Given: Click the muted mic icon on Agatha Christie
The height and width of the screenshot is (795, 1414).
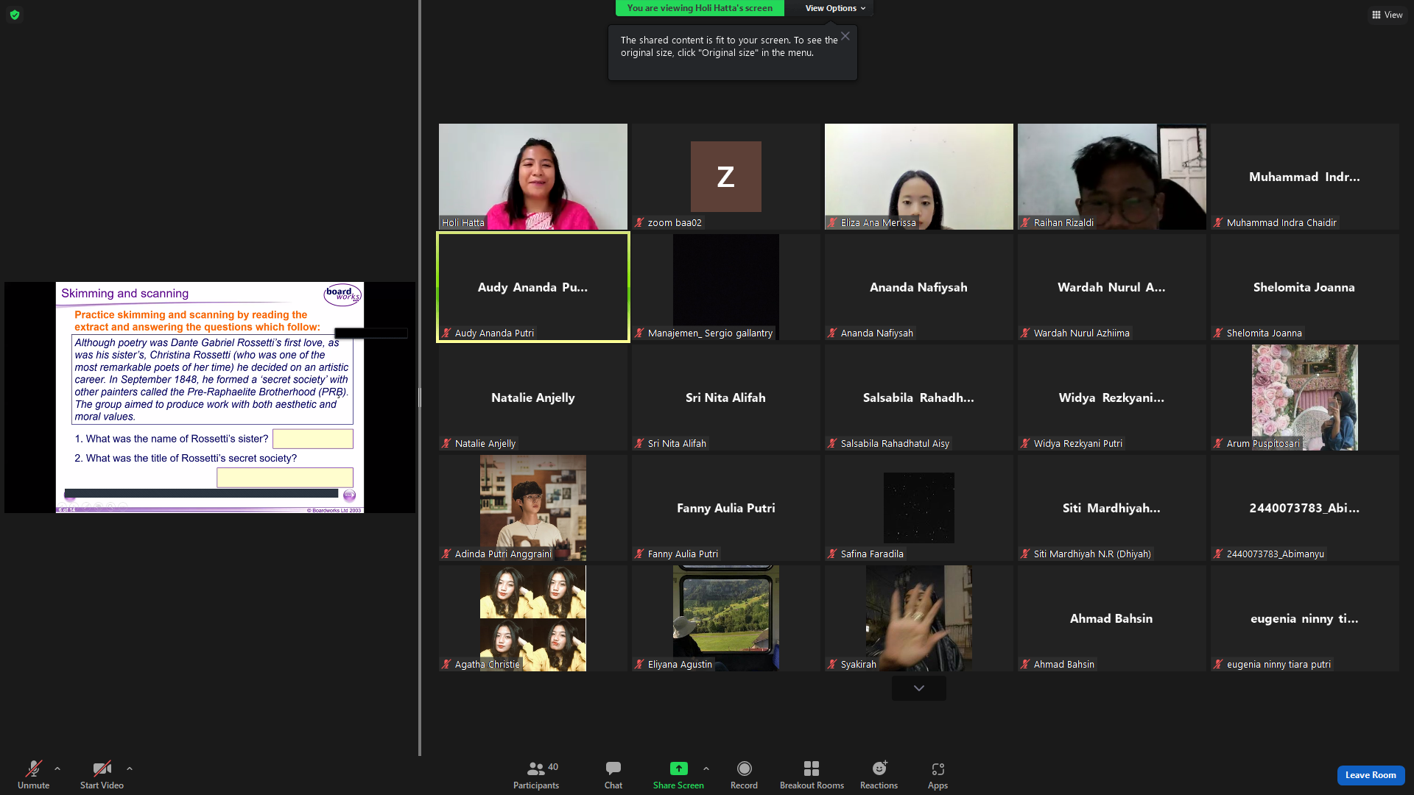Looking at the screenshot, I should (446, 664).
